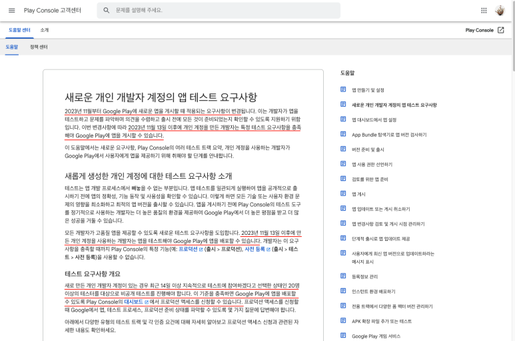
Task: Click the 문제를 설명해 주세요 search field
Action: [219, 11]
